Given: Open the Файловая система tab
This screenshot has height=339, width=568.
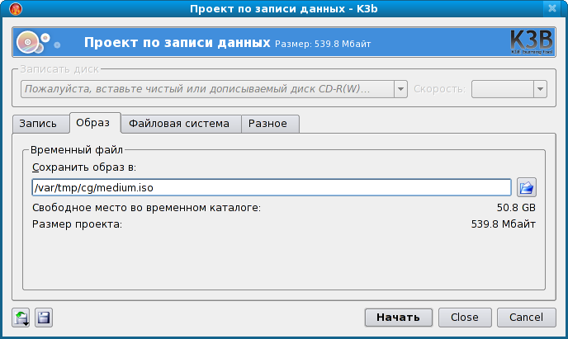Looking at the screenshot, I should pyautogui.click(x=181, y=124).
